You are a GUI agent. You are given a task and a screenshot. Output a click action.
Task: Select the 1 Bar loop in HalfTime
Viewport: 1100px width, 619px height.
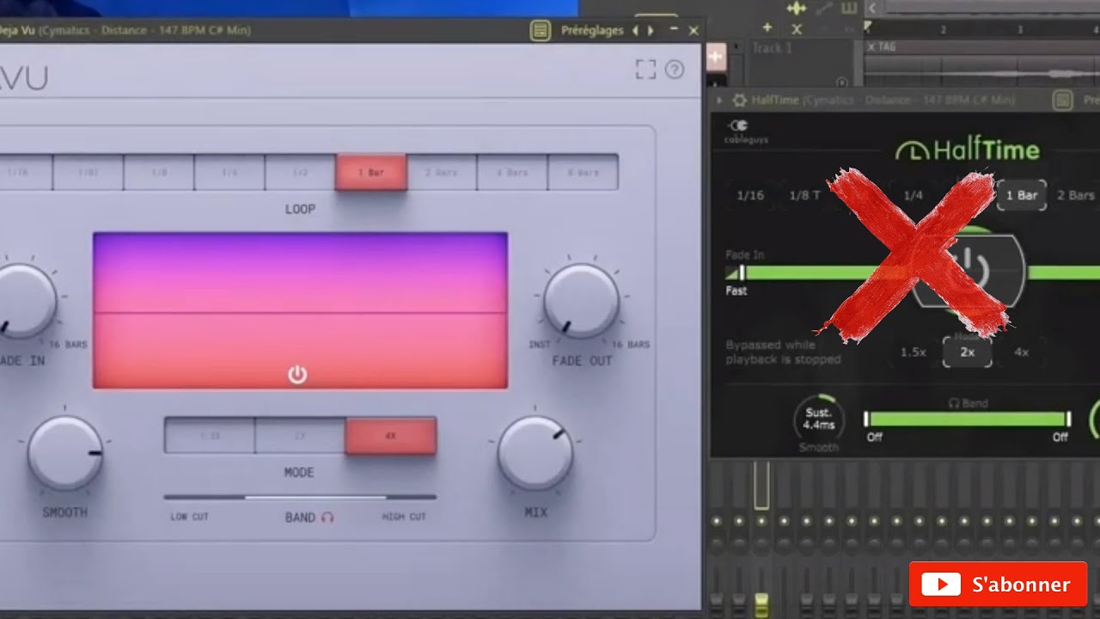(1022, 195)
